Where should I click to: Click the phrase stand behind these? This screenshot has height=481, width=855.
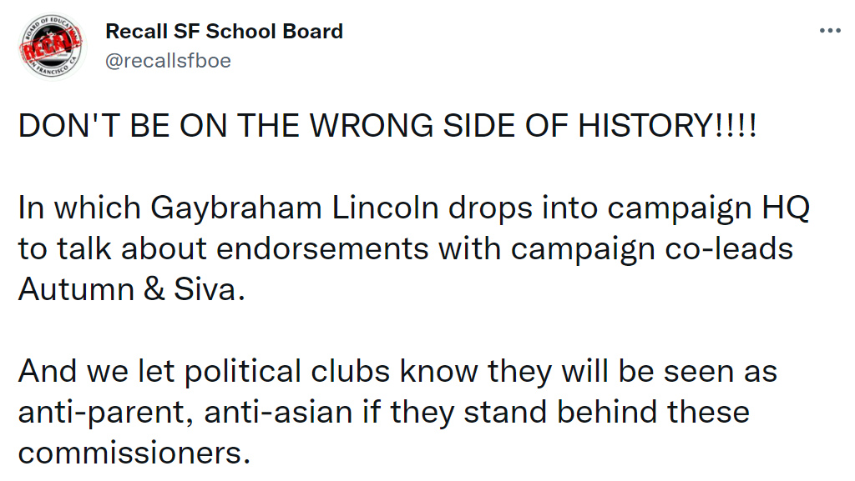pyautogui.click(x=606, y=412)
